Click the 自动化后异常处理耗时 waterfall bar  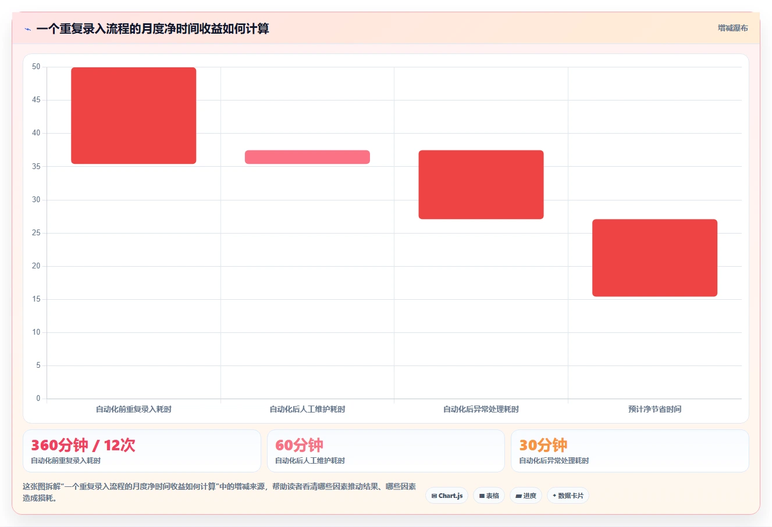(x=481, y=185)
